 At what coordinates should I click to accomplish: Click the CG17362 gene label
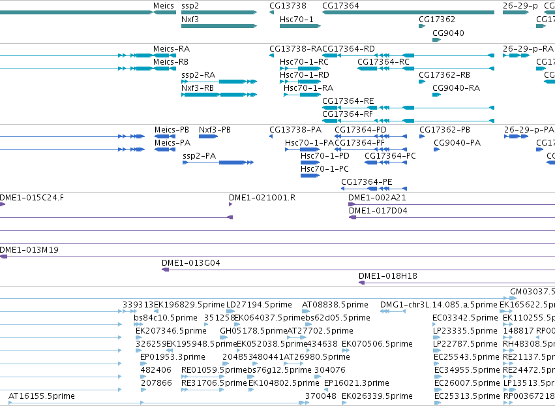click(x=437, y=20)
